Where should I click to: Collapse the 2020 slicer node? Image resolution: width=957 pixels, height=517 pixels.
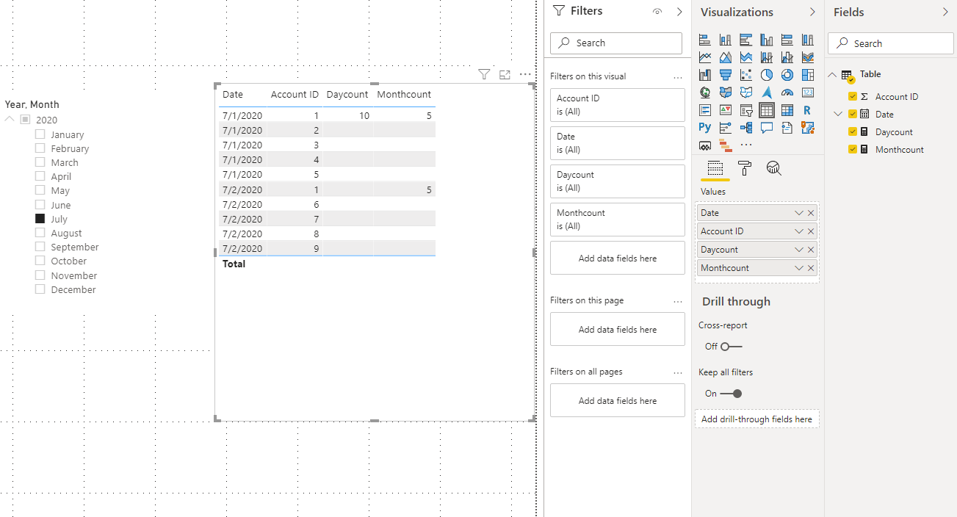point(10,120)
